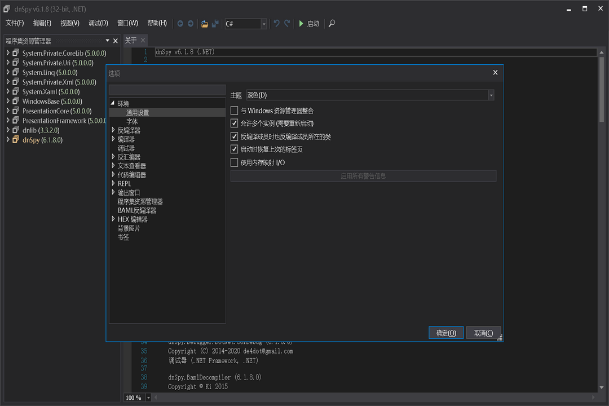
Task: Disable 启动时恢复上次的标签页
Action: click(233, 149)
